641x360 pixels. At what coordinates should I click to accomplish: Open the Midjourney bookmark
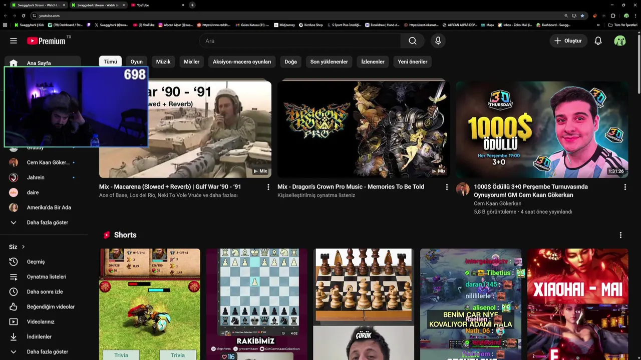(x=285, y=24)
